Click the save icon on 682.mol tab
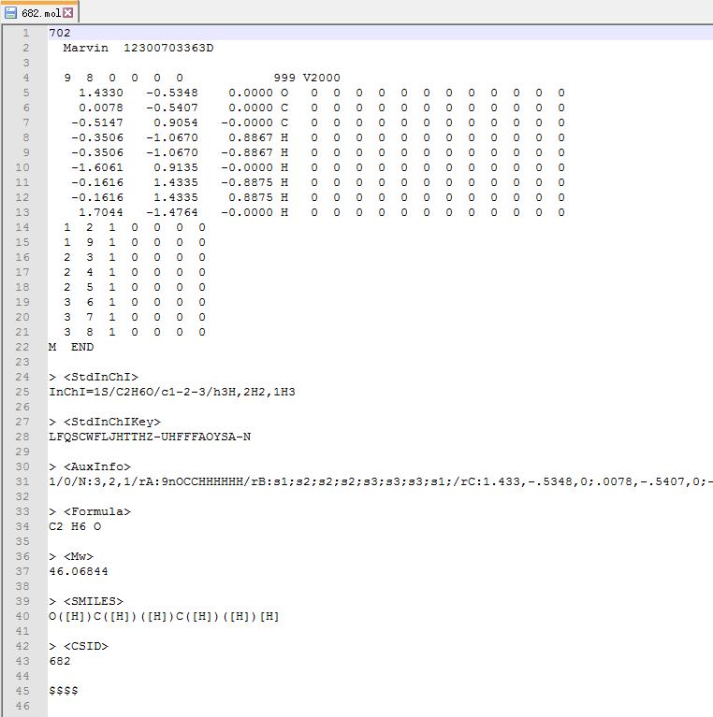Screen dimensions: 713x717 point(10,12)
